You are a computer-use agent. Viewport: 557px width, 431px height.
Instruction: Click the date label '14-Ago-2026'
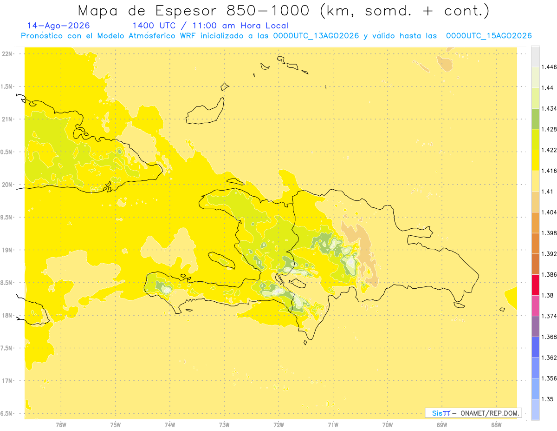click(x=58, y=26)
